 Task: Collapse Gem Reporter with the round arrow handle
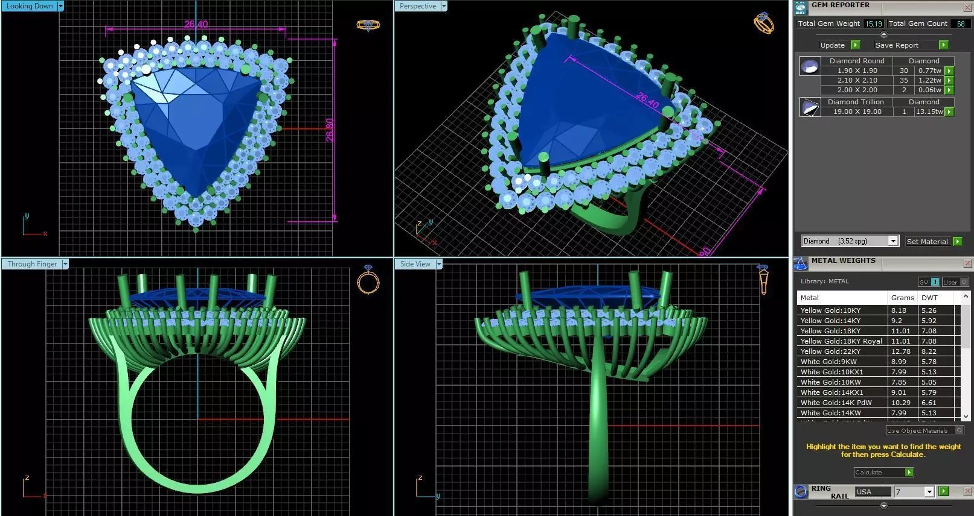(884, 34)
